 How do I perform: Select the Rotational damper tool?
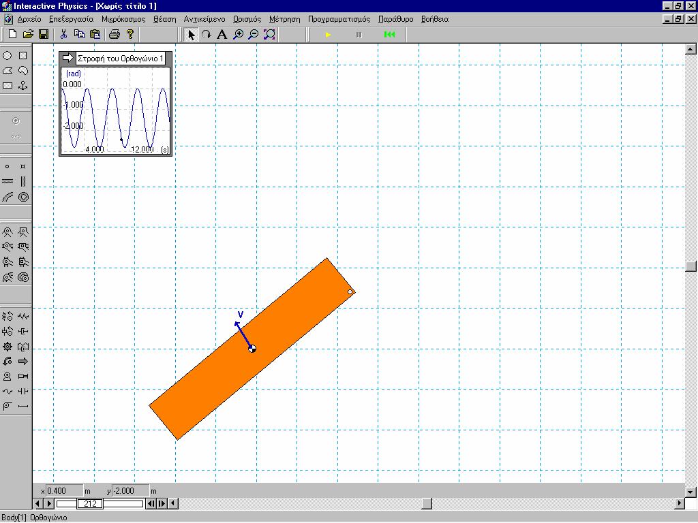tap(7, 332)
